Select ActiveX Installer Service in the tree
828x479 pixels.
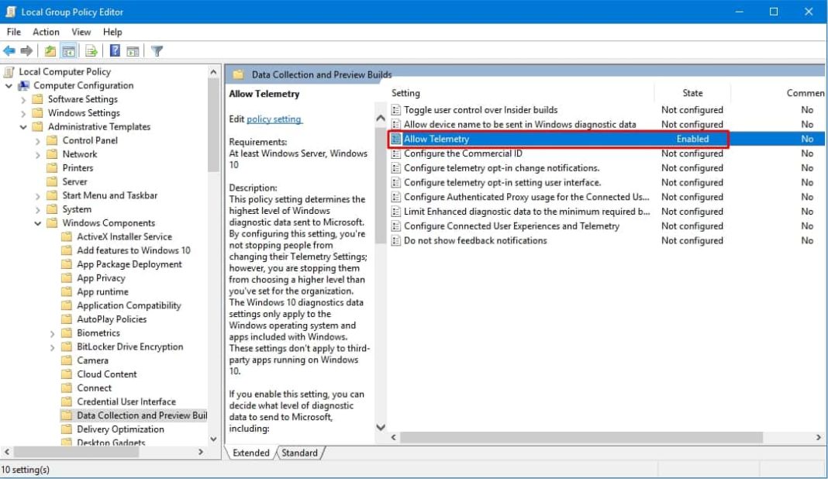[x=124, y=237]
